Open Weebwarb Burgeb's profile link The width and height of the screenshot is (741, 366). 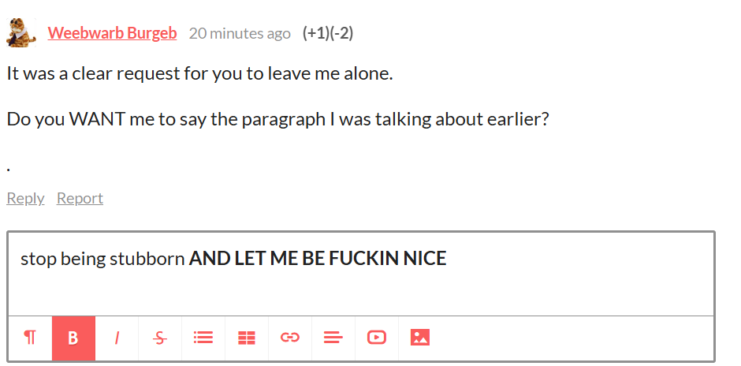[112, 33]
